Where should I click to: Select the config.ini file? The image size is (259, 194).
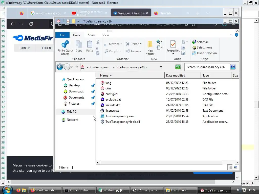112,94
